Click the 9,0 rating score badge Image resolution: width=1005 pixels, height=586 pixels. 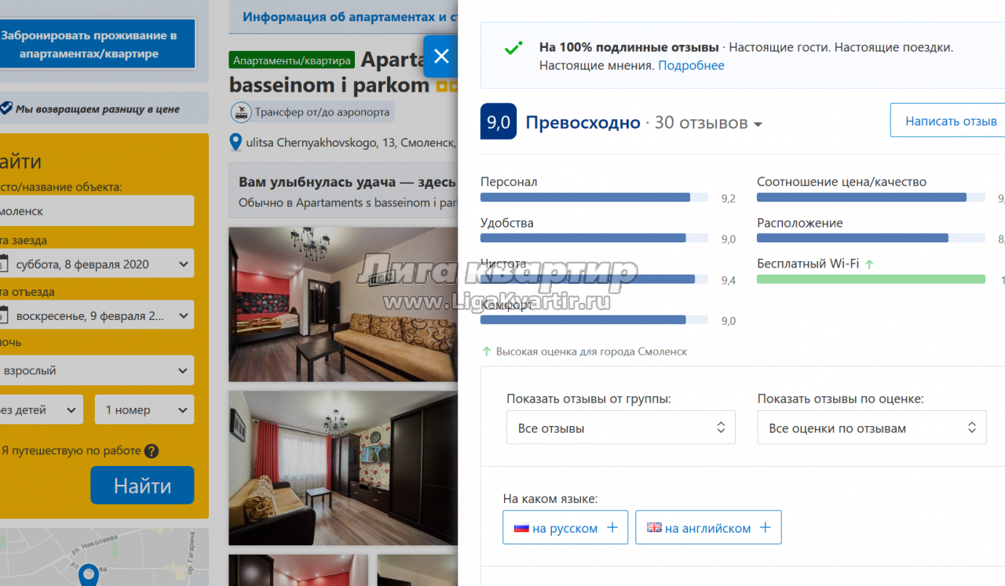tap(499, 122)
